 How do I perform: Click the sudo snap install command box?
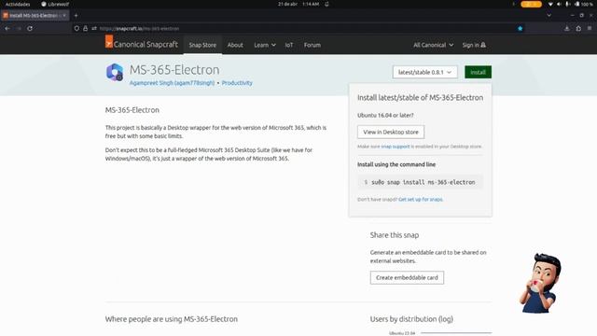tap(421, 182)
